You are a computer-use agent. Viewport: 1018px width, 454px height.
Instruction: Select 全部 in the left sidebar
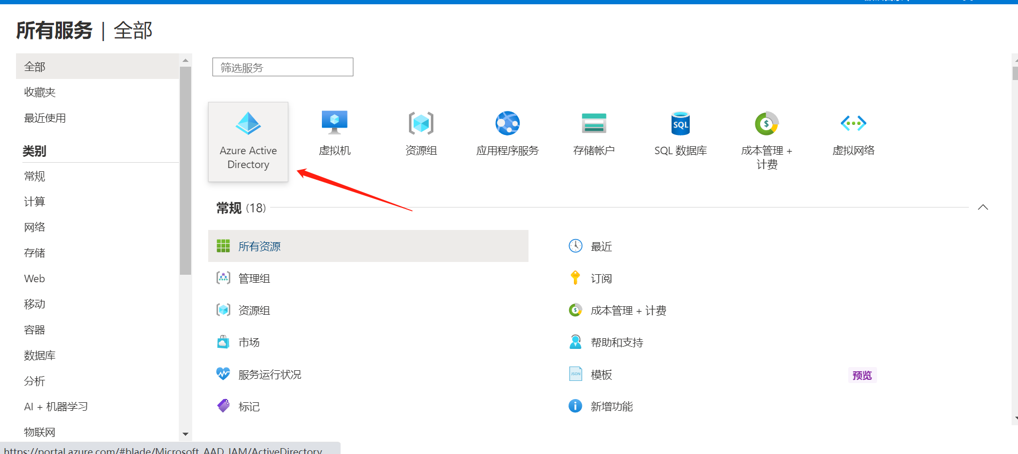pos(97,67)
